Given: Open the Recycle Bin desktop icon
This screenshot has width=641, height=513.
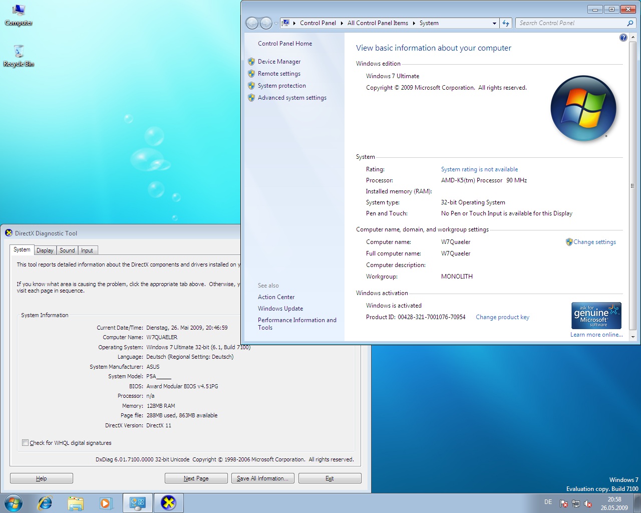Looking at the screenshot, I should click(x=19, y=55).
